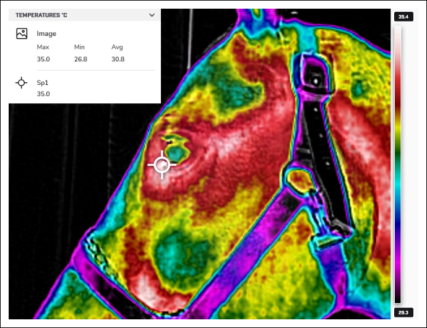Click the Avg column label
The image size is (427, 328).
(117, 47)
